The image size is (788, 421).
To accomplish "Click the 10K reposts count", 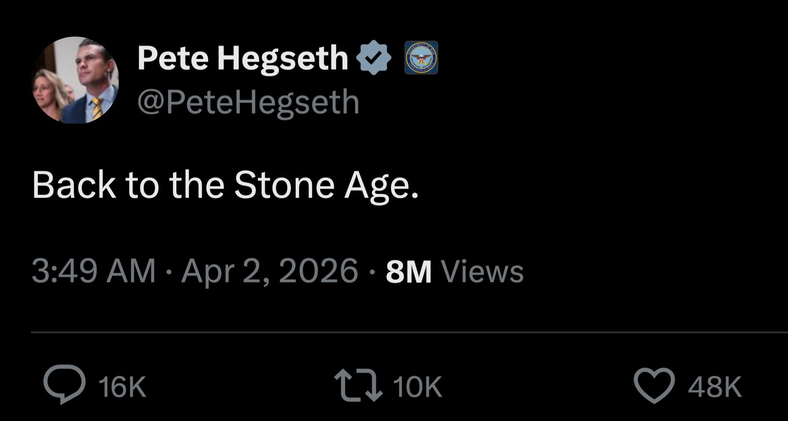I will 417,387.
